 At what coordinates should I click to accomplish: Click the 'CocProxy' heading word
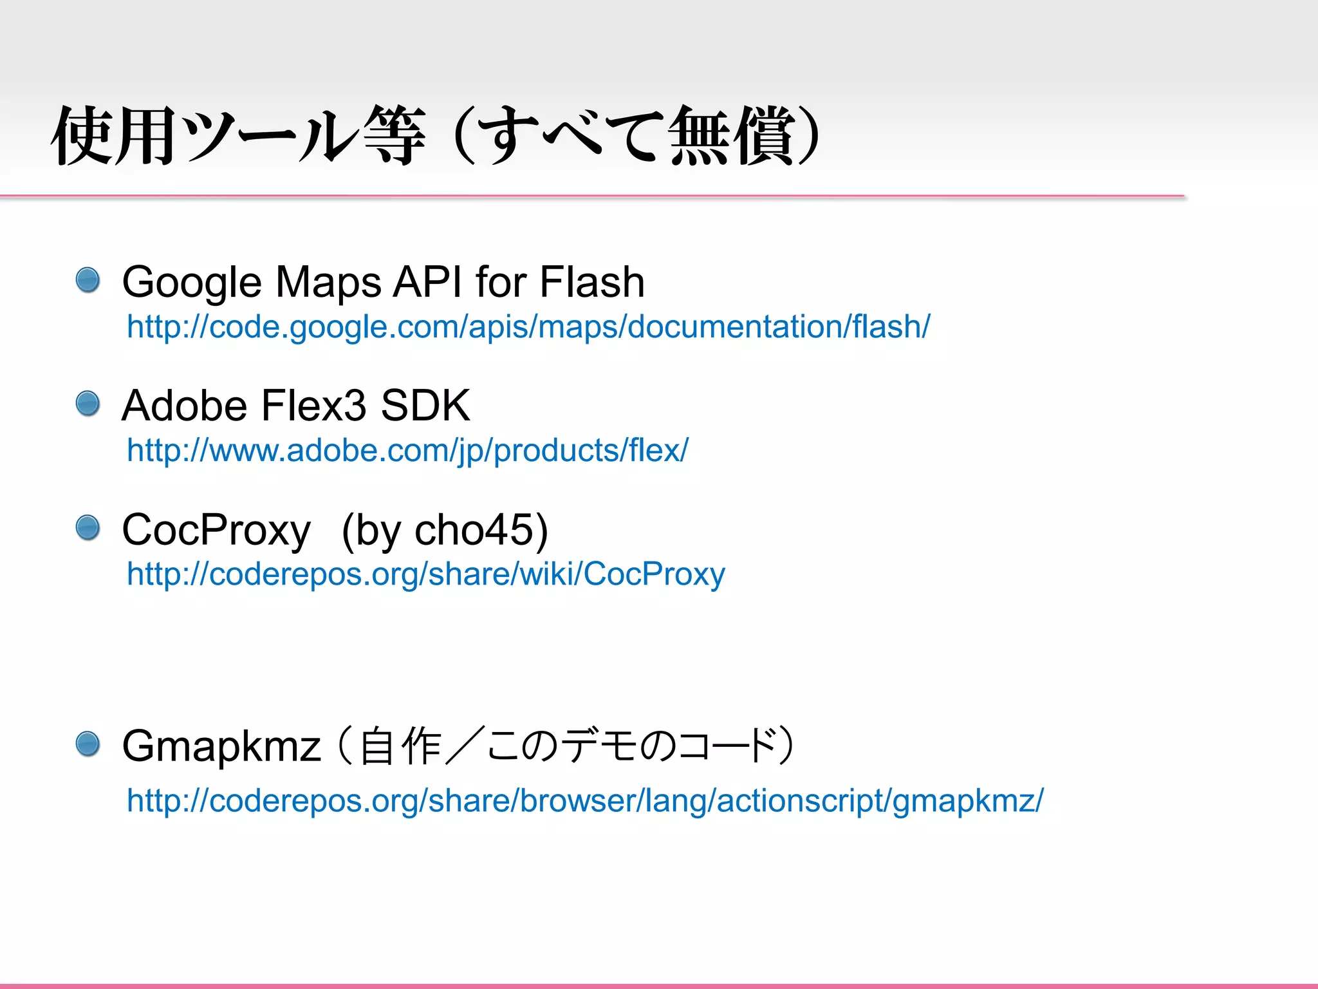point(216,530)
